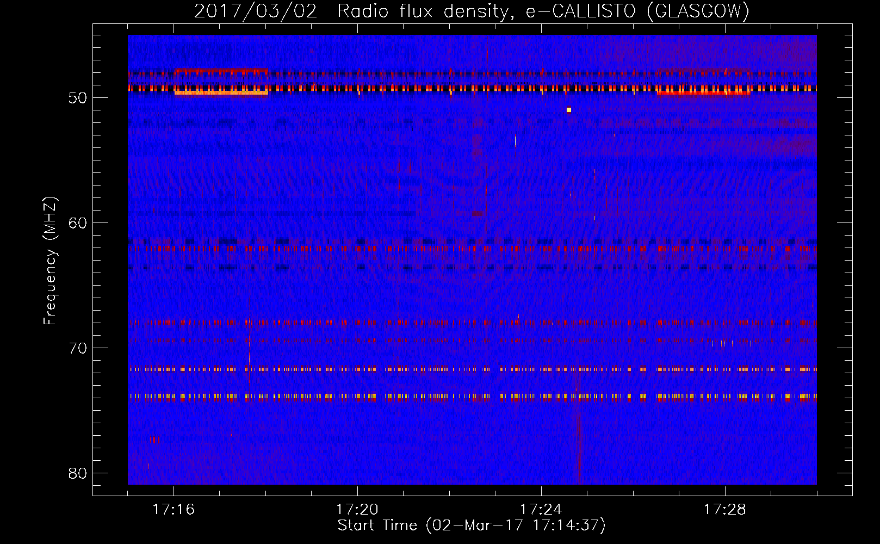Click the 17:28 time tick label
This screenshot has width=880, height=544.
pyautogui.click(x=725, y=510)
